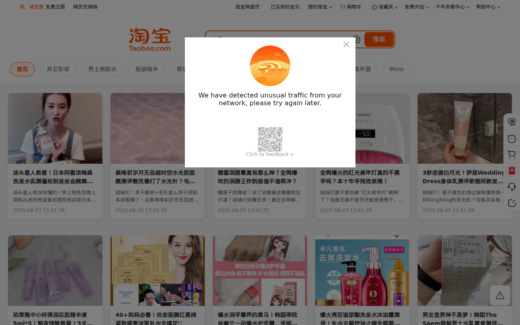Click the customer service headset icon
This screenshot has height=325, width=520.
512,186
